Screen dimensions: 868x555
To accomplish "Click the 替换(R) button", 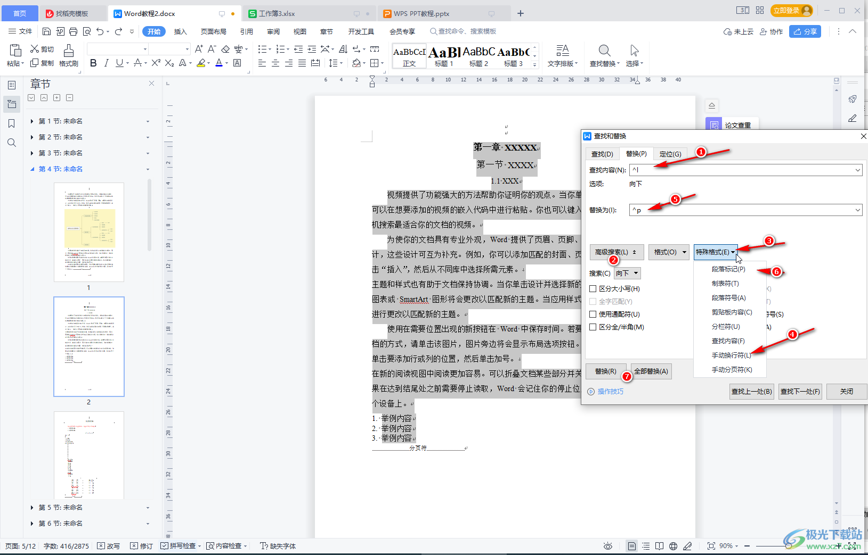I will pos(605,371).
